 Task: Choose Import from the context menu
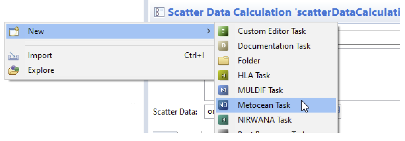(x=40, y=55)
